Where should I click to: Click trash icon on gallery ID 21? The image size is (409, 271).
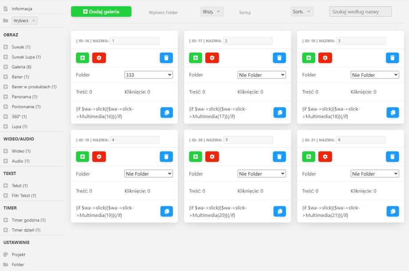click(x=393, y=157)
